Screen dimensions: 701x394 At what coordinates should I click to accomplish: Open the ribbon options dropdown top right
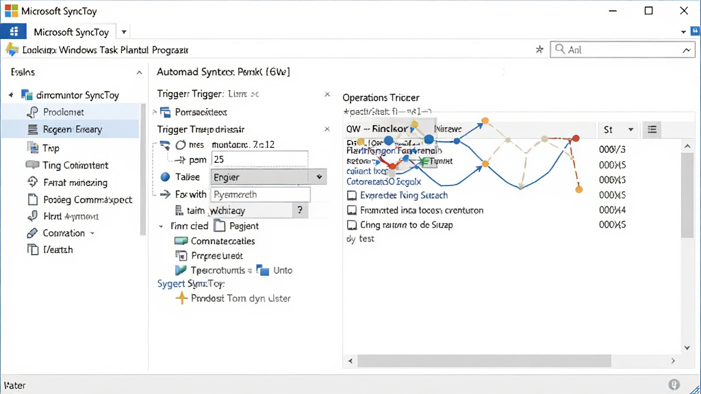click(683, 32)
